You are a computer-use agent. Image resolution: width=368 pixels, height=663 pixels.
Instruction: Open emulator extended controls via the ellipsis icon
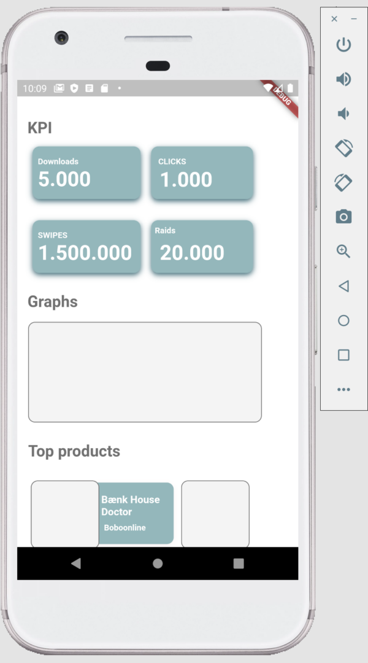pos(343,389)
